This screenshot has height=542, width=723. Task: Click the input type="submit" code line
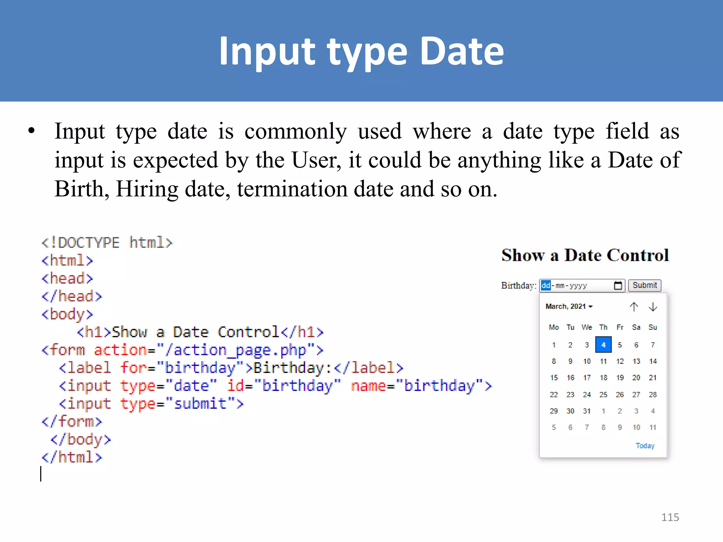[151, 404]
